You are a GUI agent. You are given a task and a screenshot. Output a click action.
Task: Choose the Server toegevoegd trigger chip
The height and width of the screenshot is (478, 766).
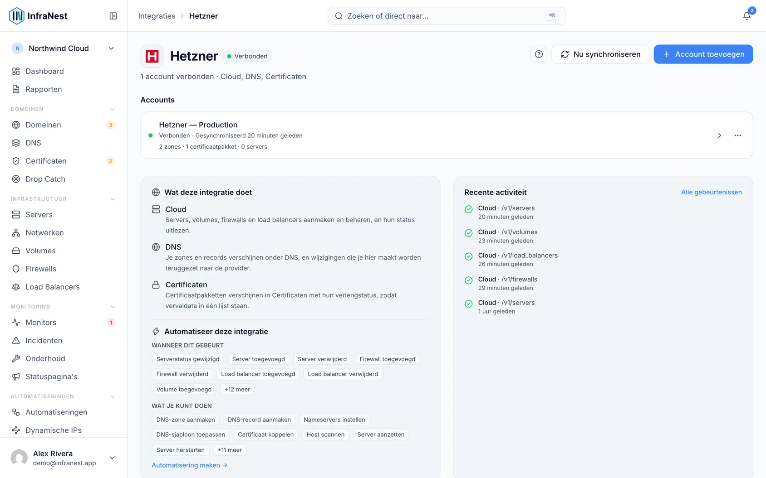[259, 359]
